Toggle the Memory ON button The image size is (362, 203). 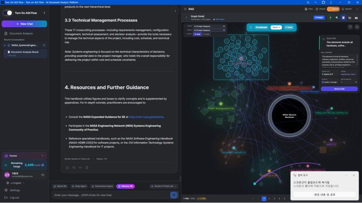pyautogui.click(x=126, y=186)
